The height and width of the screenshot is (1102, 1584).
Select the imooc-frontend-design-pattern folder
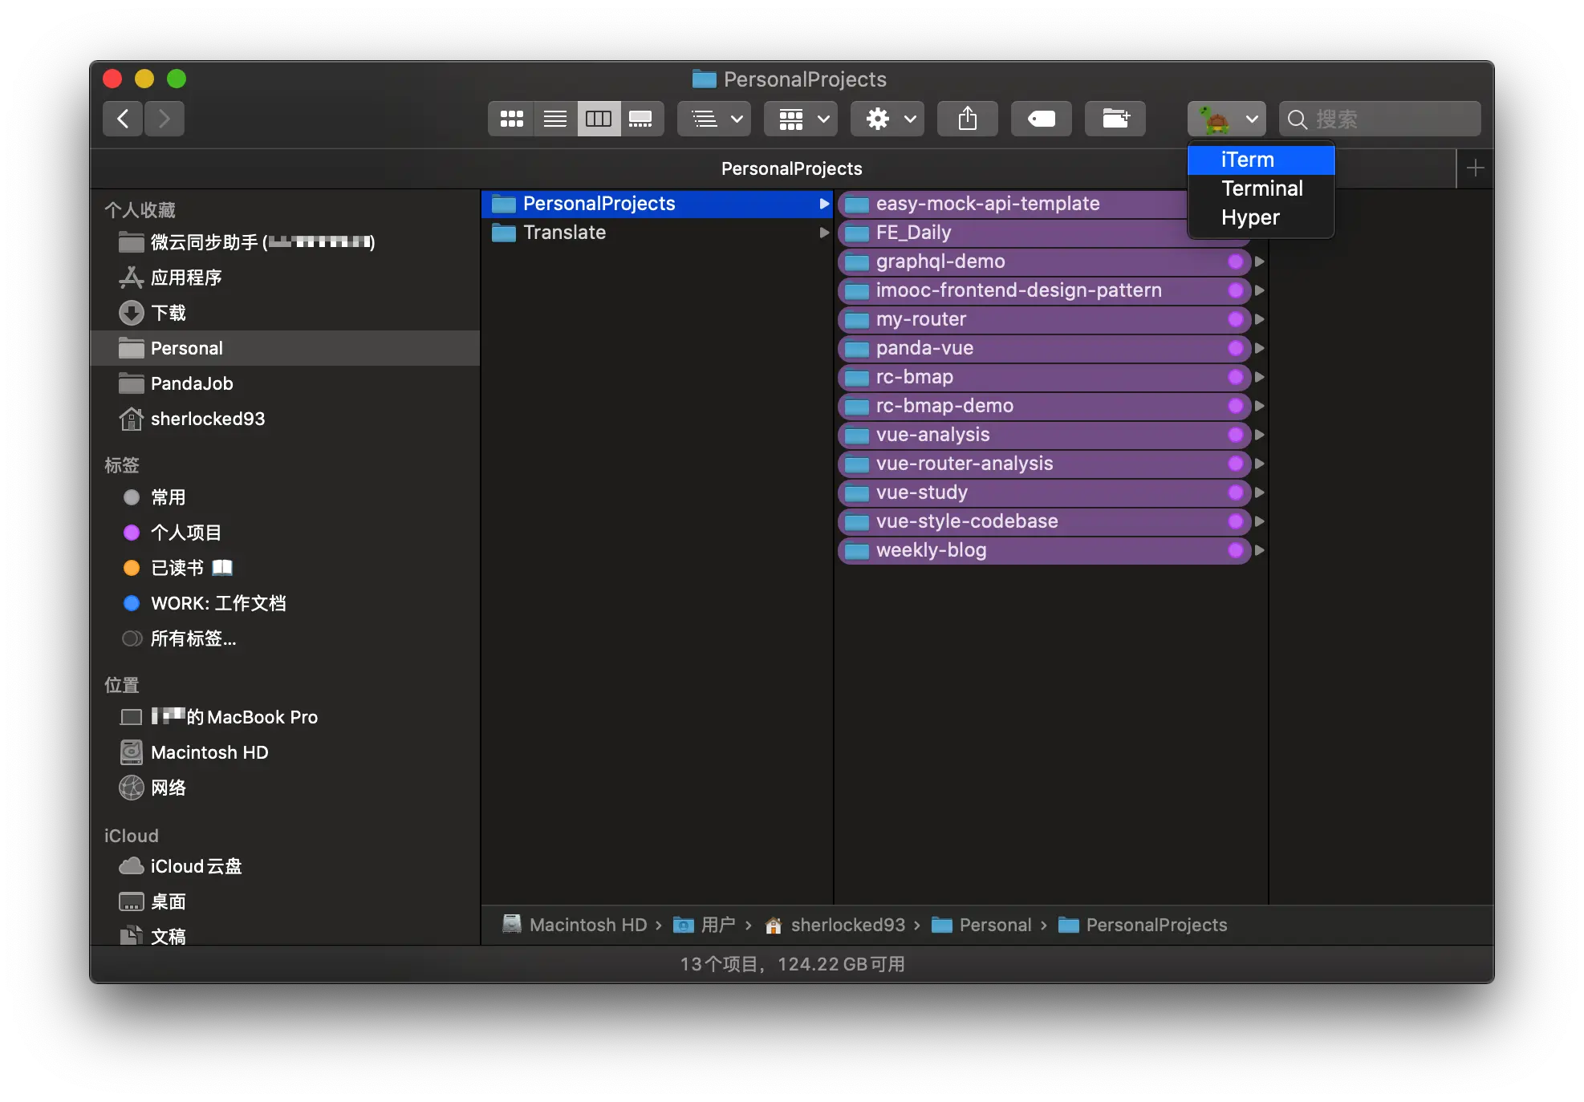tap(1045, 290)
